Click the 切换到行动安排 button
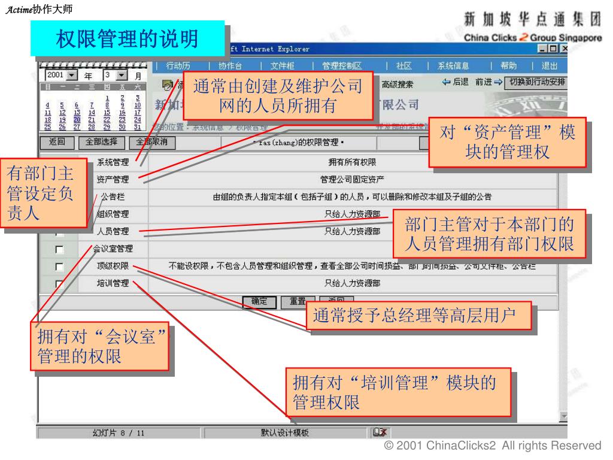The image size is (613, 460). tap(536, 82)
